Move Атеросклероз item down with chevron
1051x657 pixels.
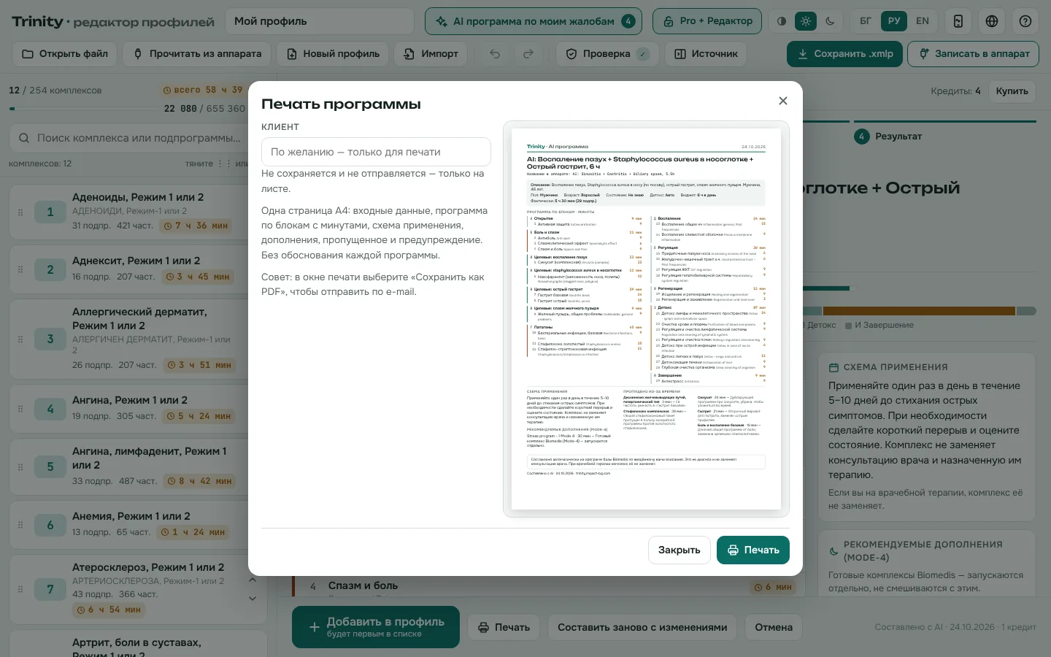click(x=253, y=599)
